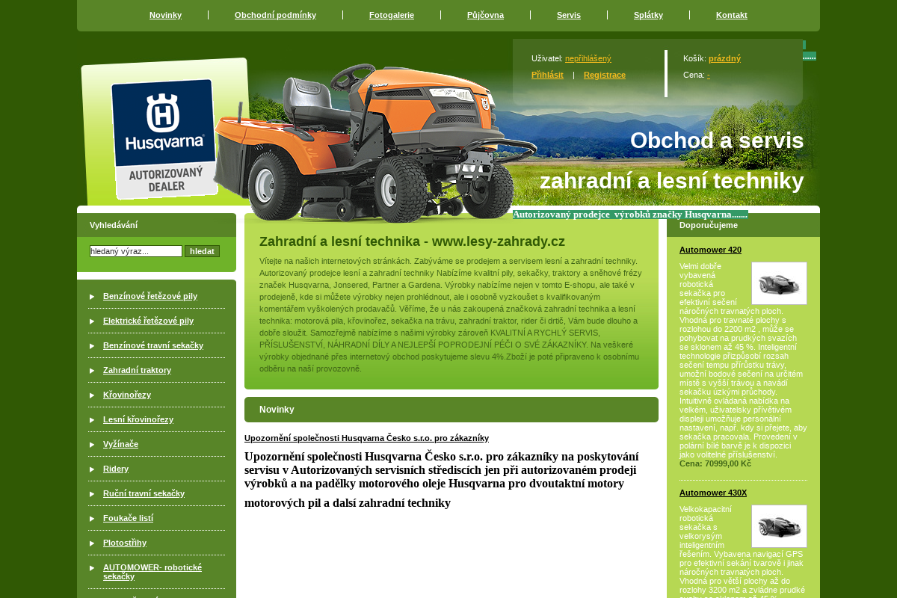Click the Doporučujeme panel heading
Screen dimensions: 897x598
click(x=743, y=225)
